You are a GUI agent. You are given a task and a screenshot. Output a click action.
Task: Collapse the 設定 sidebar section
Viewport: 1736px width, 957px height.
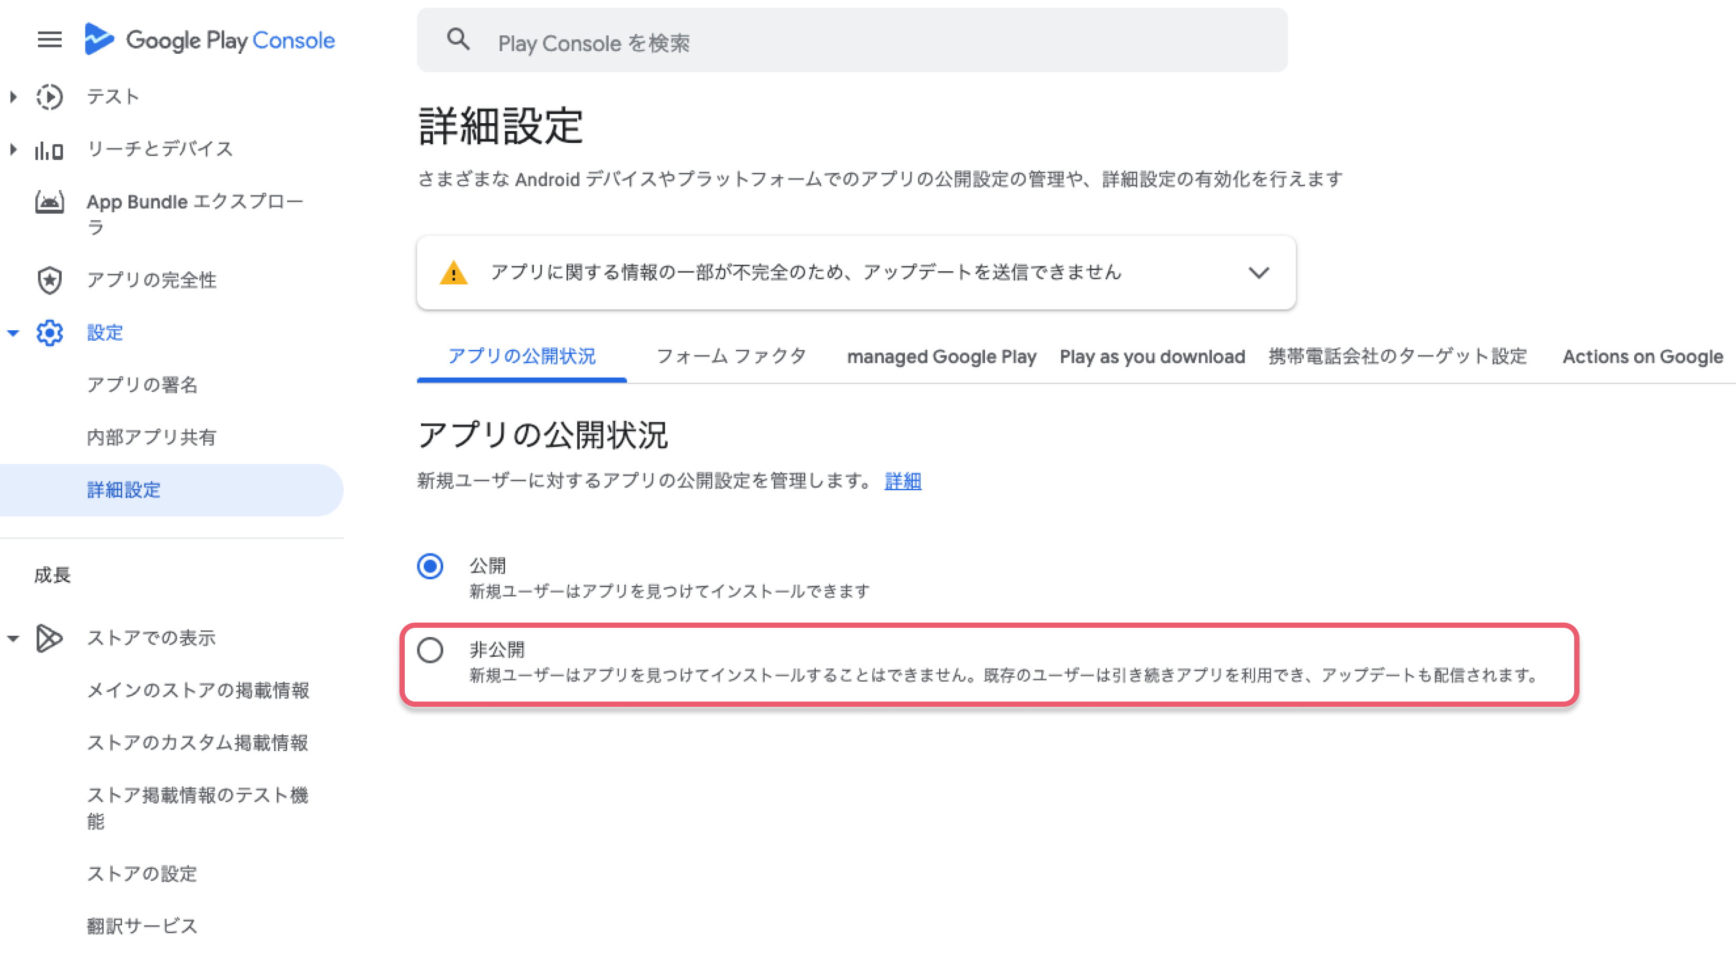click(x=13, y=333)
